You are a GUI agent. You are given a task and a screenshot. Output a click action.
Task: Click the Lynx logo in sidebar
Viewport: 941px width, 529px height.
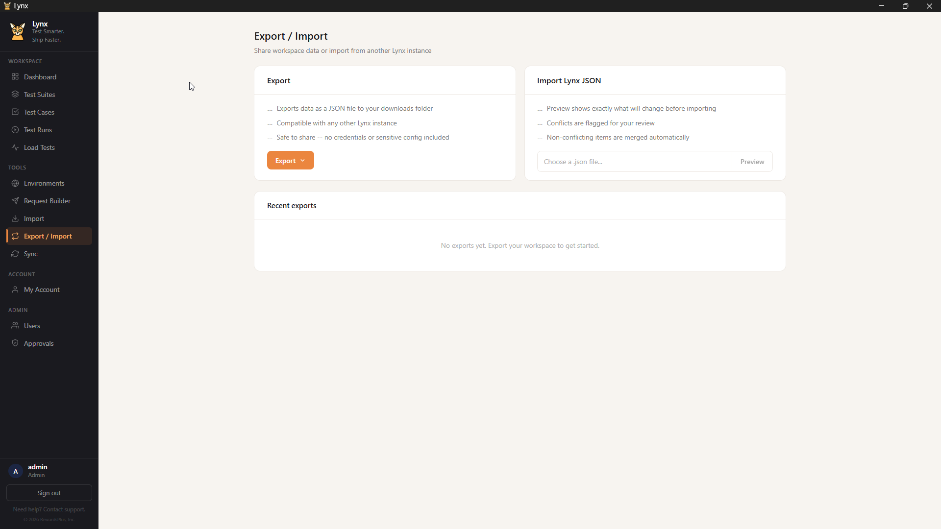(x=18, y=31)
